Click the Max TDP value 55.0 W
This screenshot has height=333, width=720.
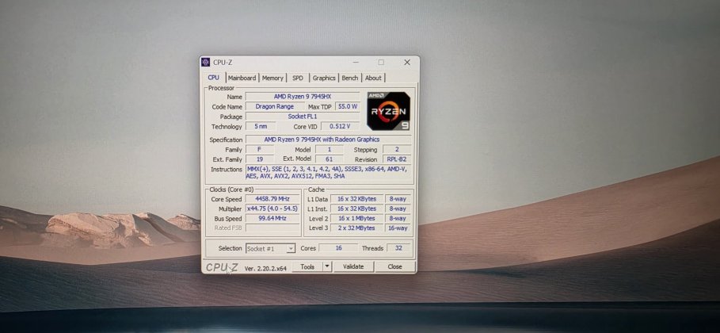(348, 106)
